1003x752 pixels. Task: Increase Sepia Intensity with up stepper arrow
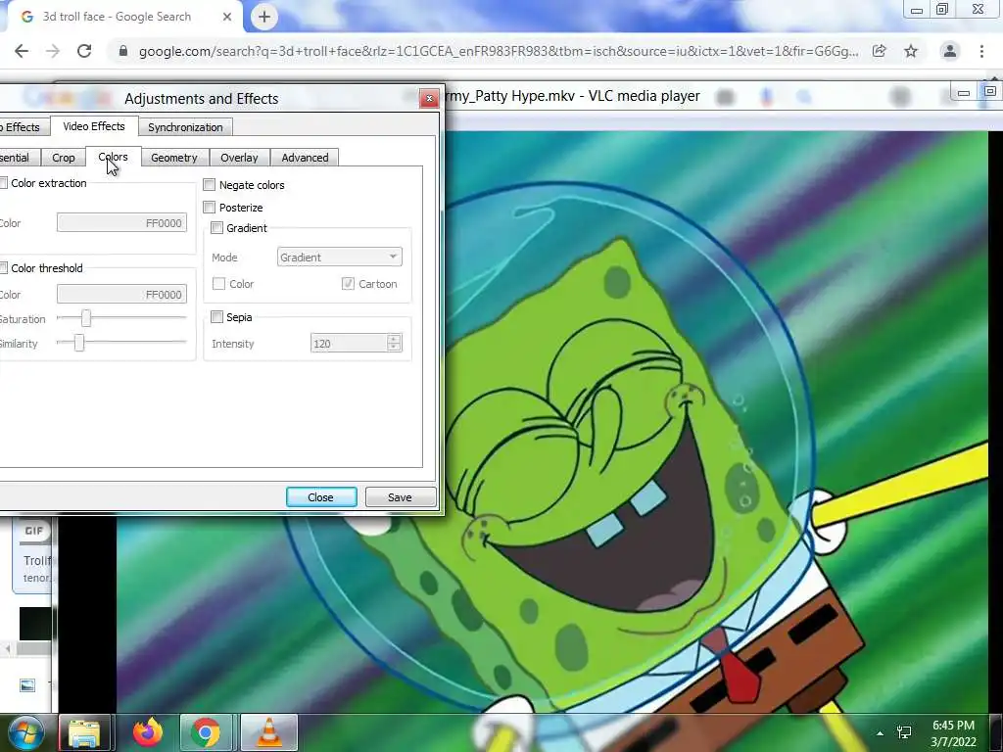394,338
